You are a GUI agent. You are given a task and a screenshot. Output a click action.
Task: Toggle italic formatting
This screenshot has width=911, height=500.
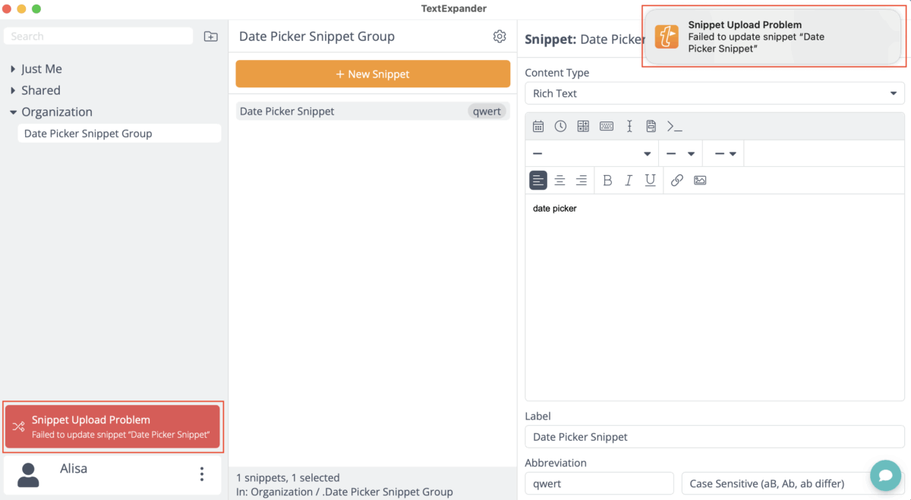[629, 181]
